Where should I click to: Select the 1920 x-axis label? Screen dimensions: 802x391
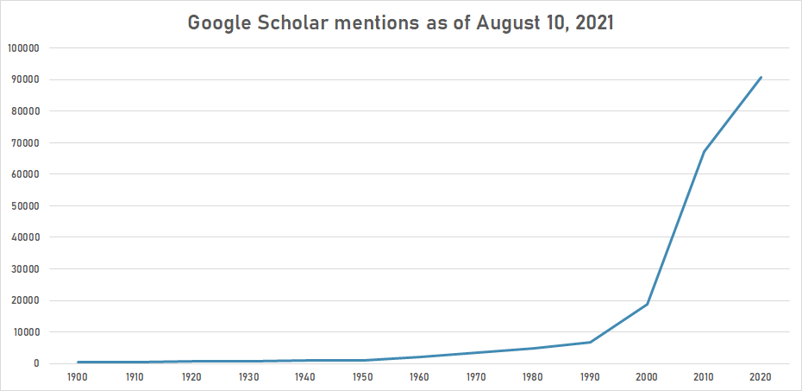click(x=191, y=377)
